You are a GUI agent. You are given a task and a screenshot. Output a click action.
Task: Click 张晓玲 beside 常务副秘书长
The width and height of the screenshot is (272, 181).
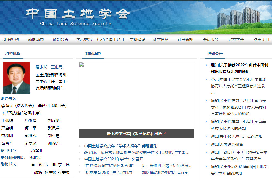click(x=36, y=157)
